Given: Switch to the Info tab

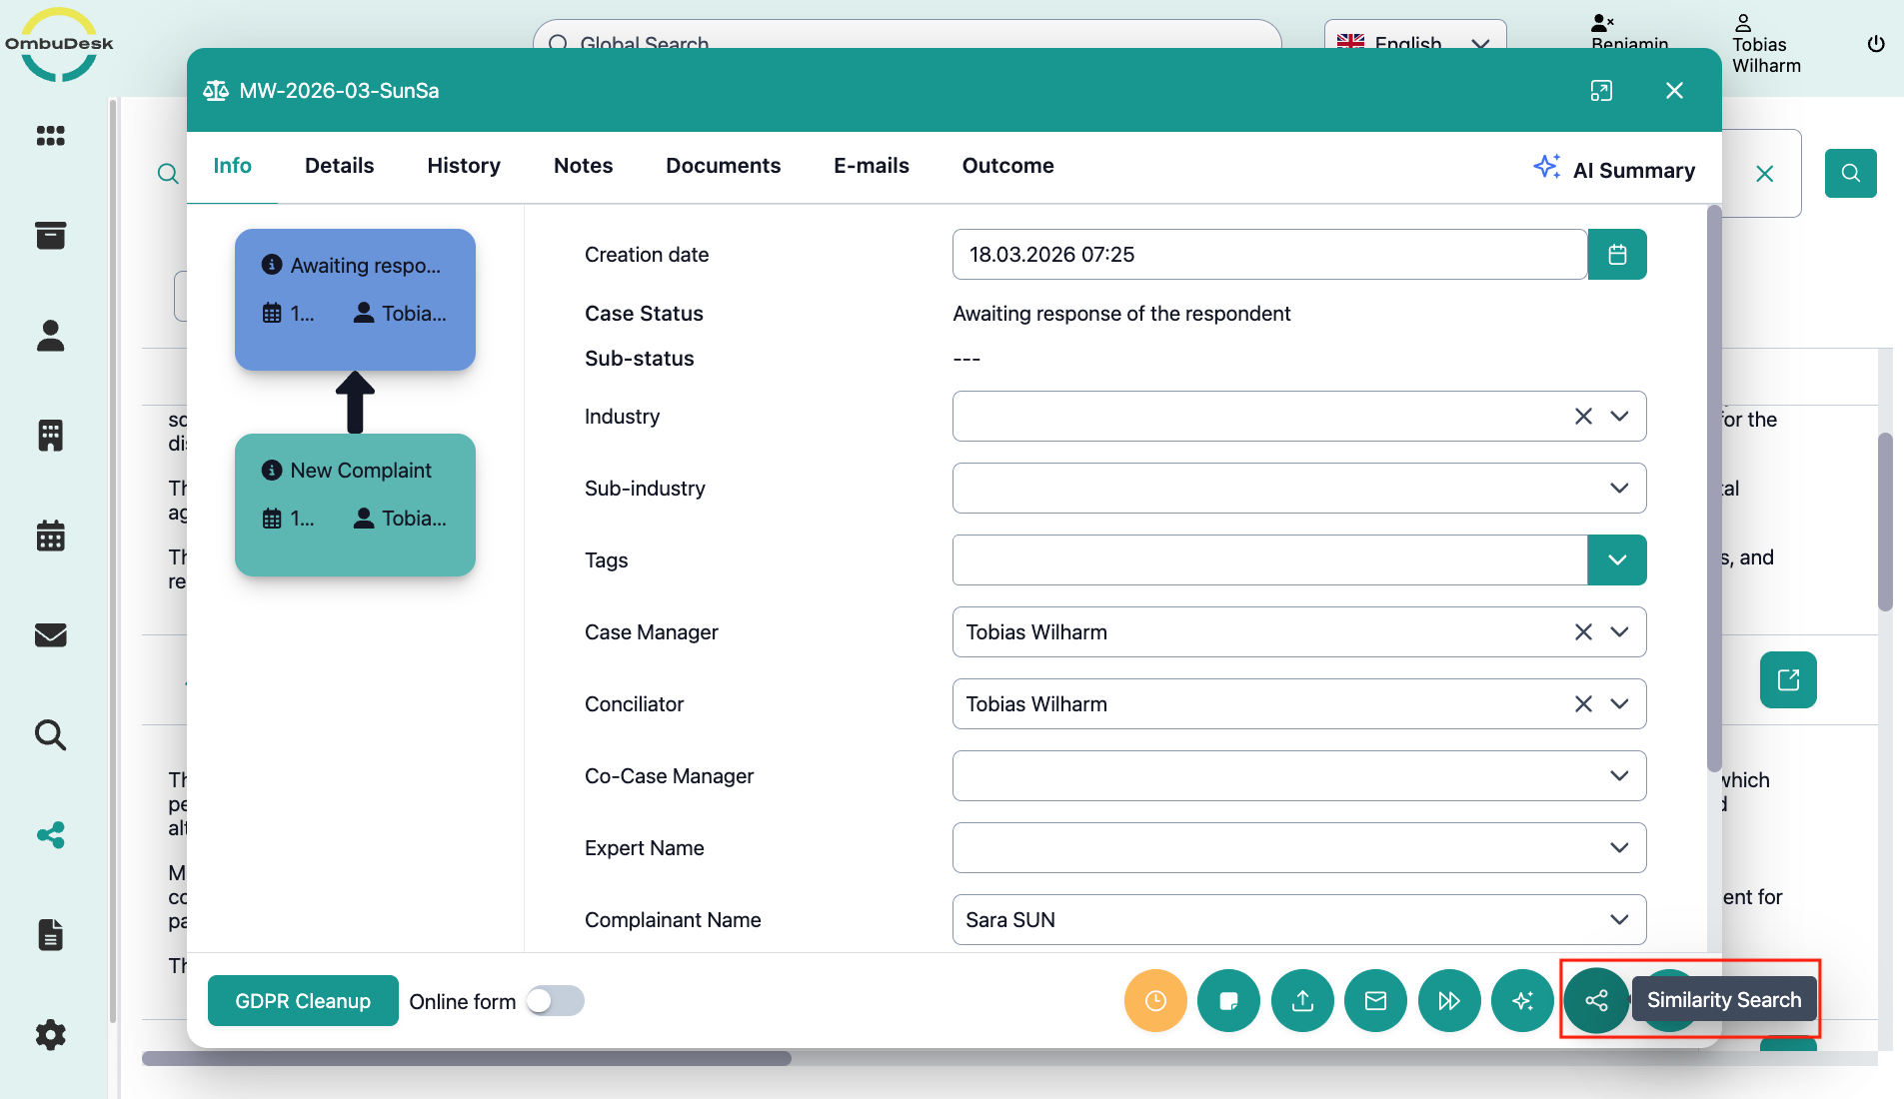Looking at the screenshot, I should click(x=232, y=166).
